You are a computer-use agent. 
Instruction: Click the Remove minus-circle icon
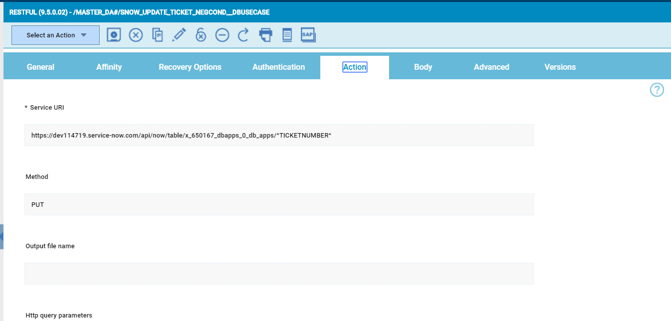222,35
